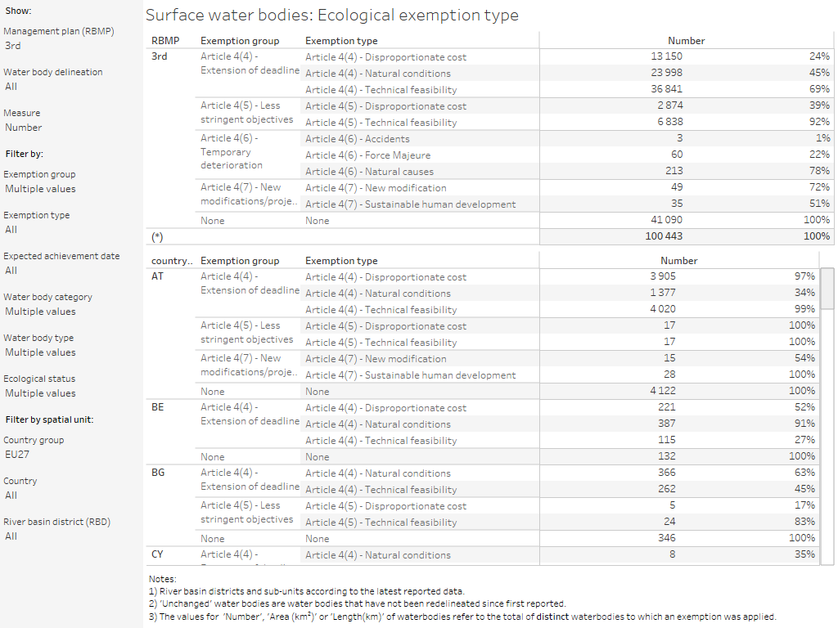Select the value 36 841 for Technical feasibility

point(666,89)
